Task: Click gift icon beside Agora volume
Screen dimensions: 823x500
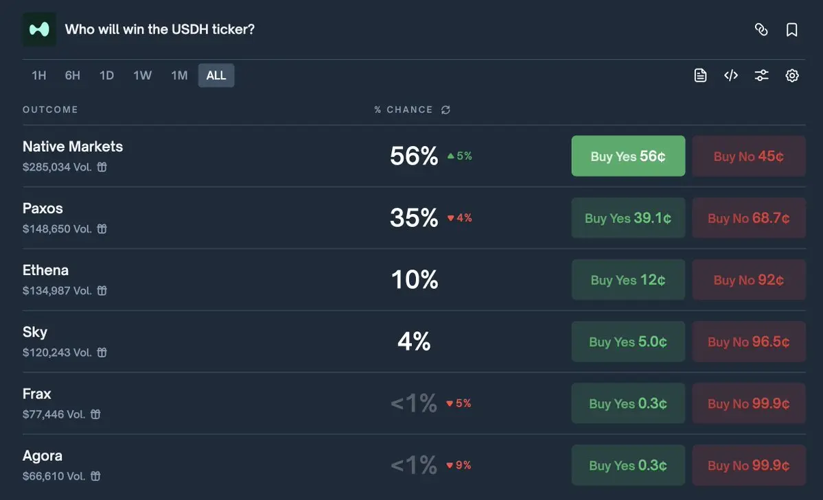Action: coord(95,476)
